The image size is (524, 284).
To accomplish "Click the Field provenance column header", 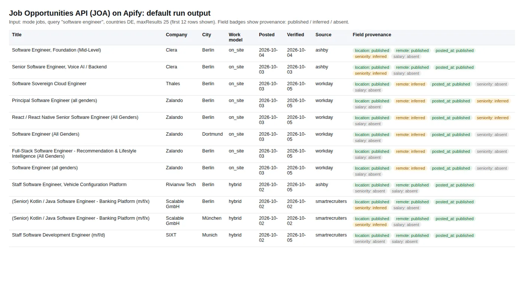I will point(372,35).
